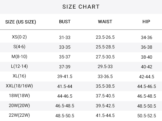Click the waist value 29.5-33

pyautogui.click(x=105, y=67)
